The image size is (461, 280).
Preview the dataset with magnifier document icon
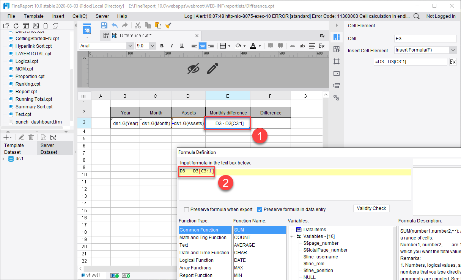(x=43, y=137)
